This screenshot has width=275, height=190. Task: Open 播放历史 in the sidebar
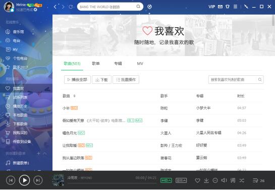[x=20, y=106]
